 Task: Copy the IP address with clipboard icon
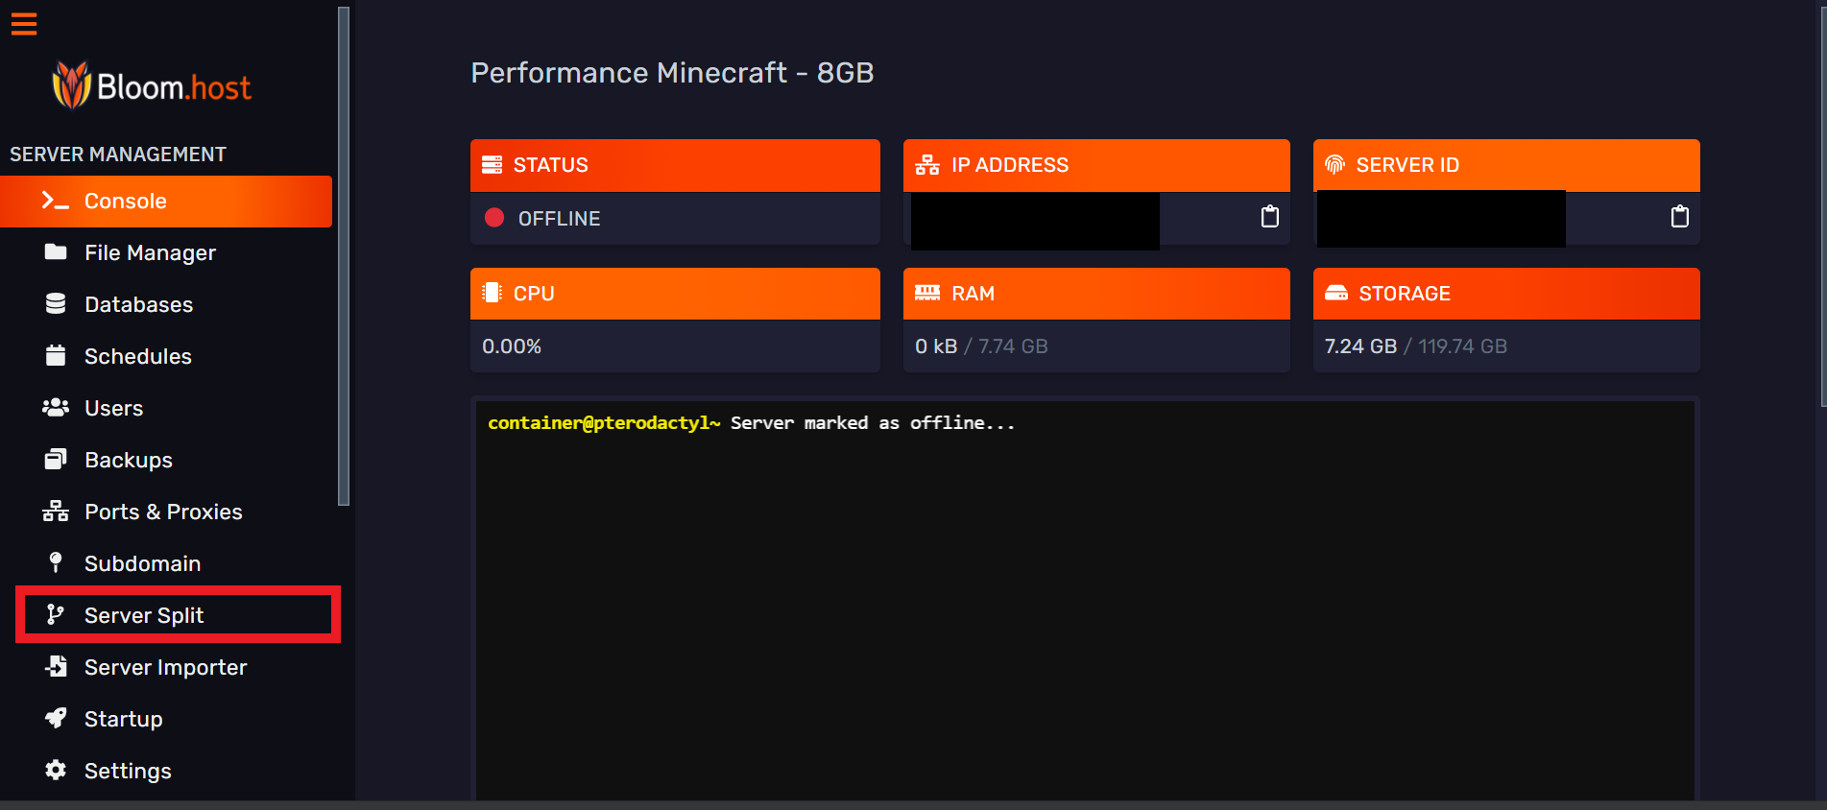(1269, 217)
